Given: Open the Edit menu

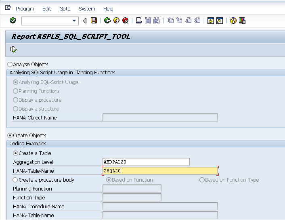Looking at the screenshot, I should 46,9.
